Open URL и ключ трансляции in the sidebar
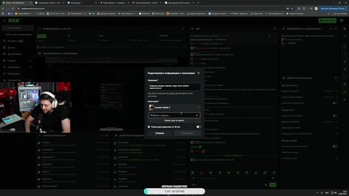 19,35
